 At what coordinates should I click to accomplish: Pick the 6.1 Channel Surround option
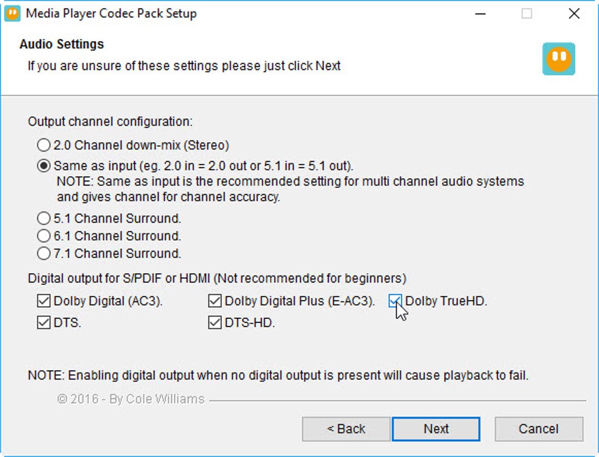43,236
